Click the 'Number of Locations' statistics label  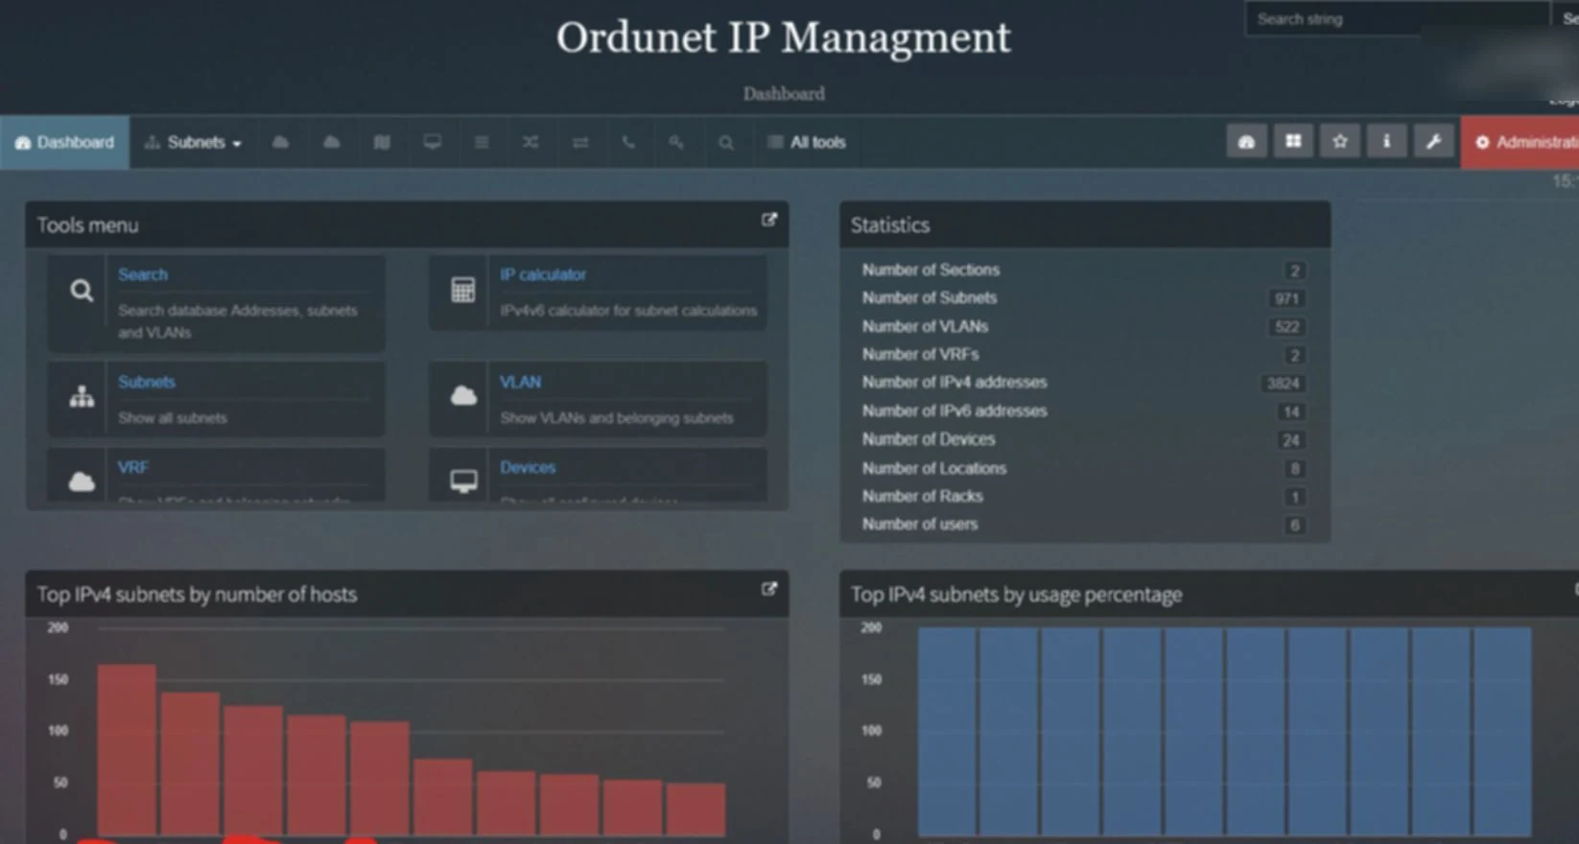point(934,469)
